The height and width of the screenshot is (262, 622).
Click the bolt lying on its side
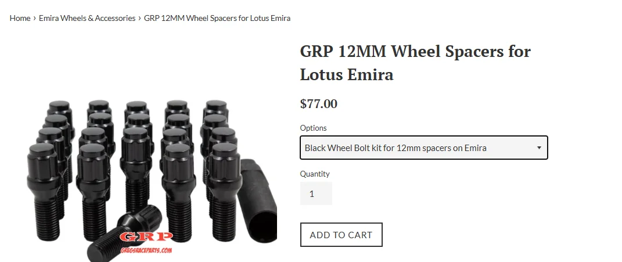[x=126, y=233]
